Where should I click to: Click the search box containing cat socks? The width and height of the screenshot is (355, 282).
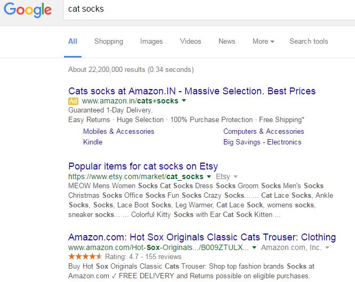point(208,10)
